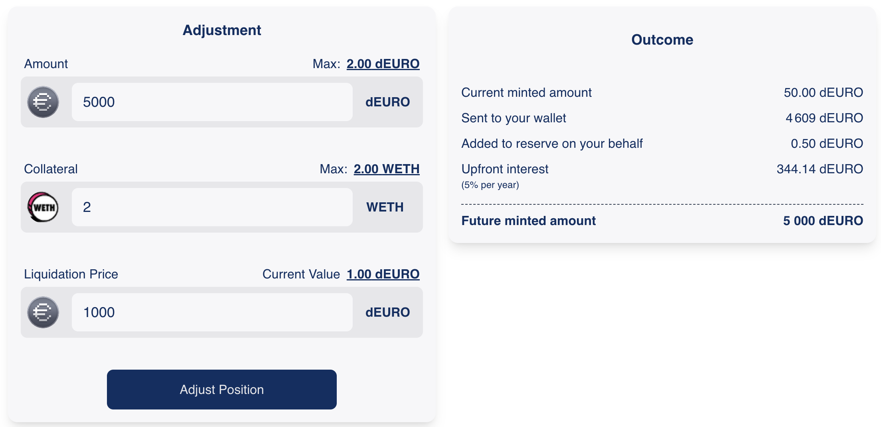Click the Added to reserve 0.50 dEURO value

coord(827,143)
